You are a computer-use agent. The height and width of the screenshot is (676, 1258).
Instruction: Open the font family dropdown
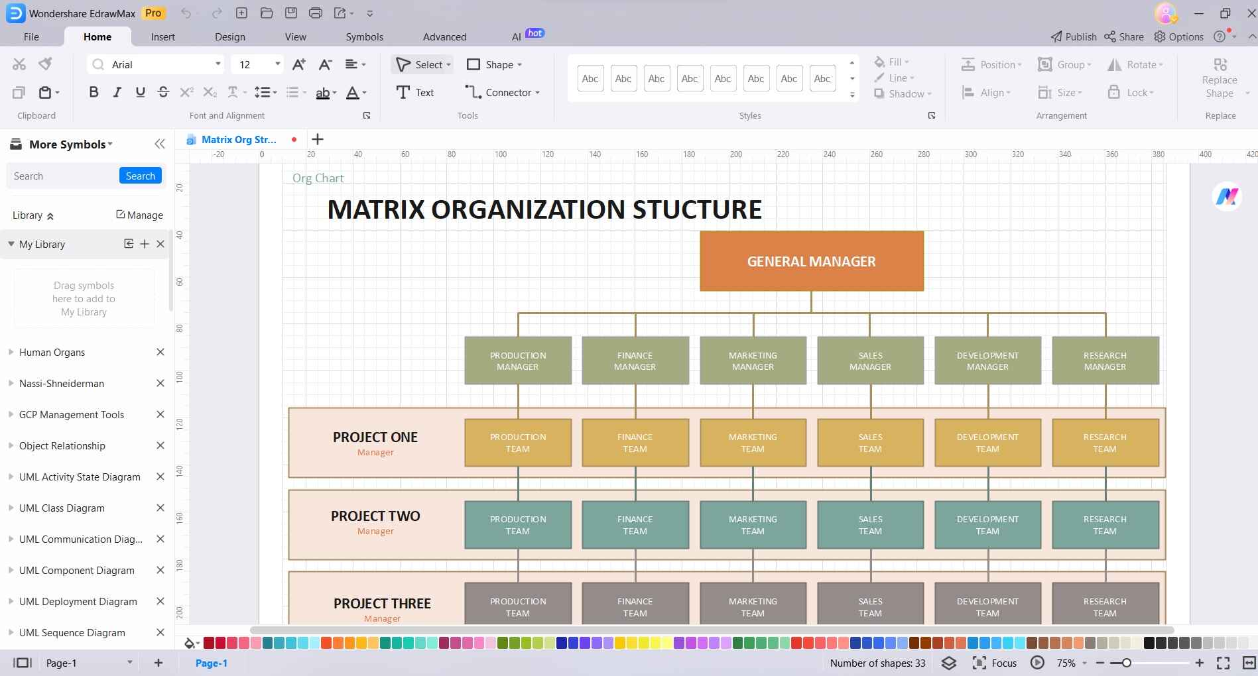[218, 64]
